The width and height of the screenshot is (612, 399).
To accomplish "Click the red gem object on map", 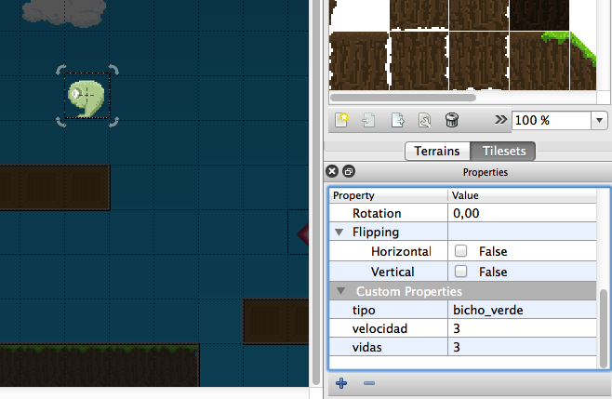I will click(x=303, y=233).
